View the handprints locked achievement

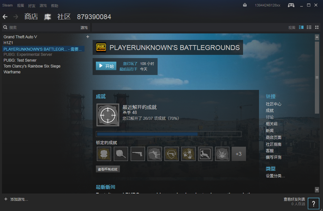[x=188, y=154]
